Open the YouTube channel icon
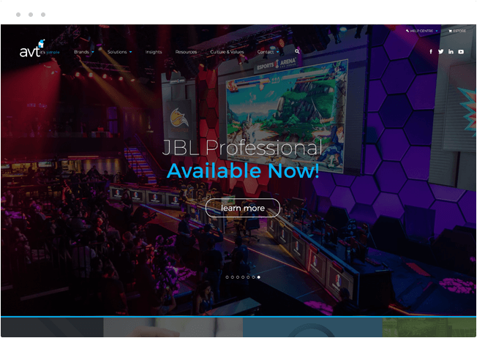This screenshot has width=477, height=338. [x=461, y=52]
